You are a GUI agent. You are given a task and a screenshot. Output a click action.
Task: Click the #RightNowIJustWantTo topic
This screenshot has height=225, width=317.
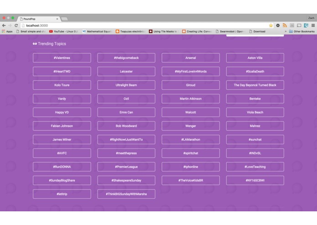click(126, 139)
